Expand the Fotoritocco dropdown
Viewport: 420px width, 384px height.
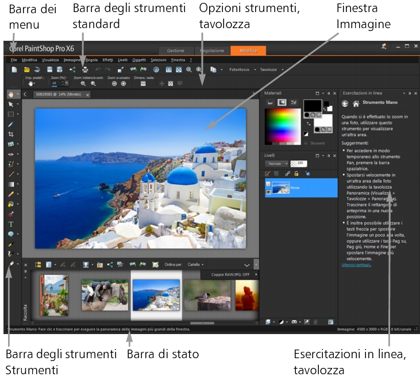coord(241,69)
